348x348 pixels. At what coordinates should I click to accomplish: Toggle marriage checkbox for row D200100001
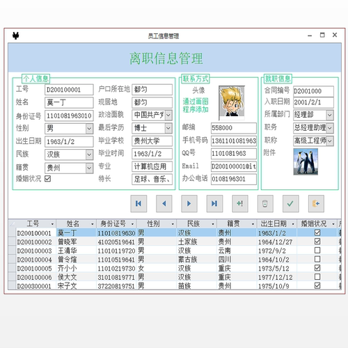tap(317, 232)
